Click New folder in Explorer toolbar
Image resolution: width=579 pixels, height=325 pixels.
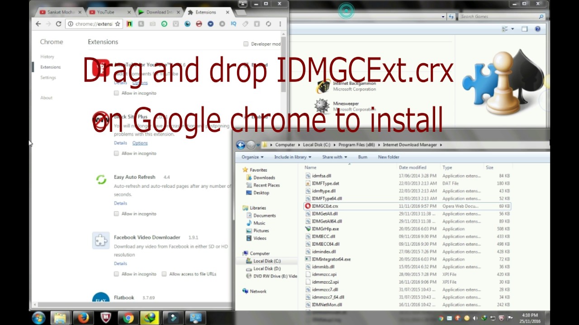389,157
